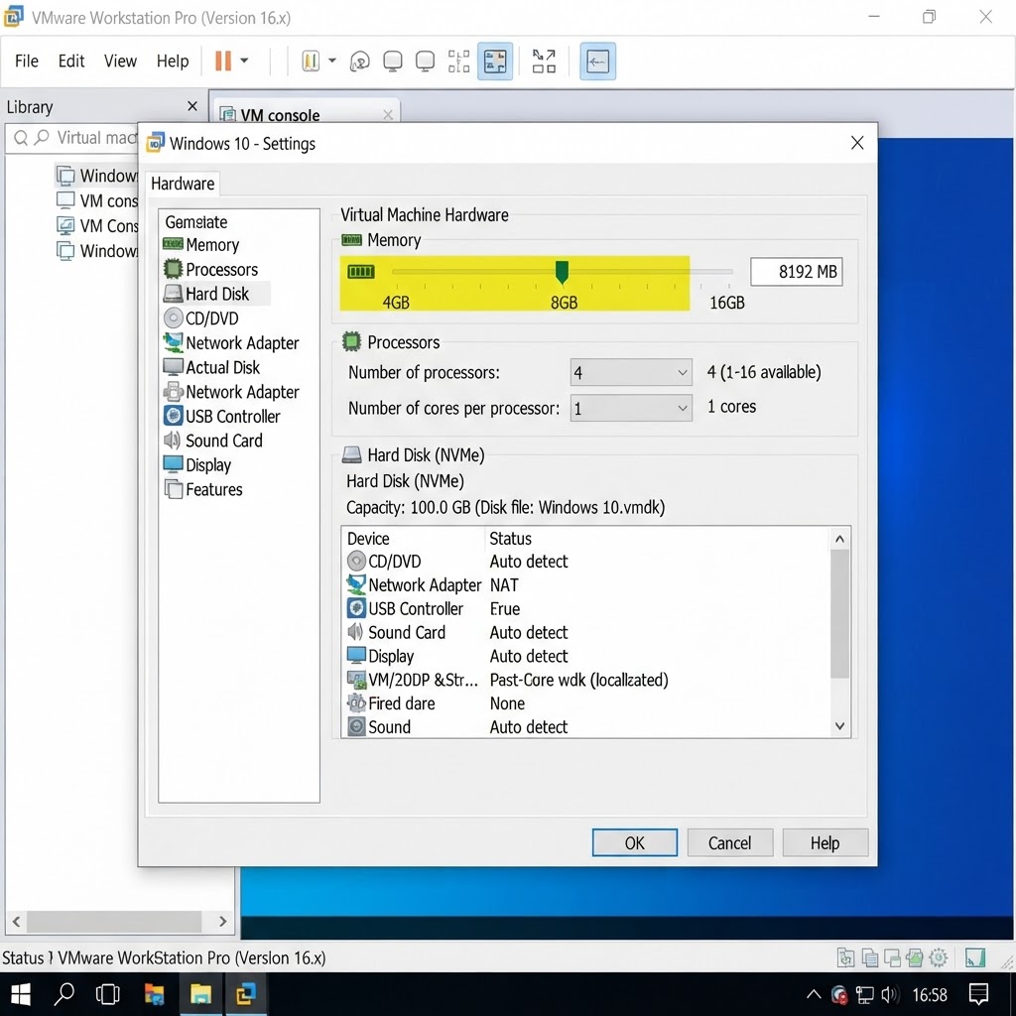Open the Number of processors dropdown
The height and width of the screenshot is (1016, 1016).
point(630,373)
